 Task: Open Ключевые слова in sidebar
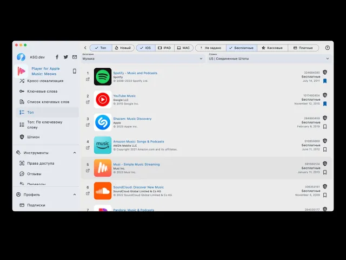[48, 92]
